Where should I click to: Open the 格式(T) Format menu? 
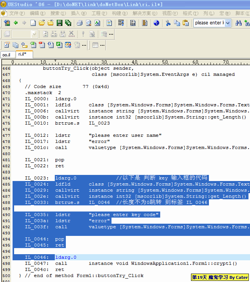pyautogui.click(x=190, y=13)
